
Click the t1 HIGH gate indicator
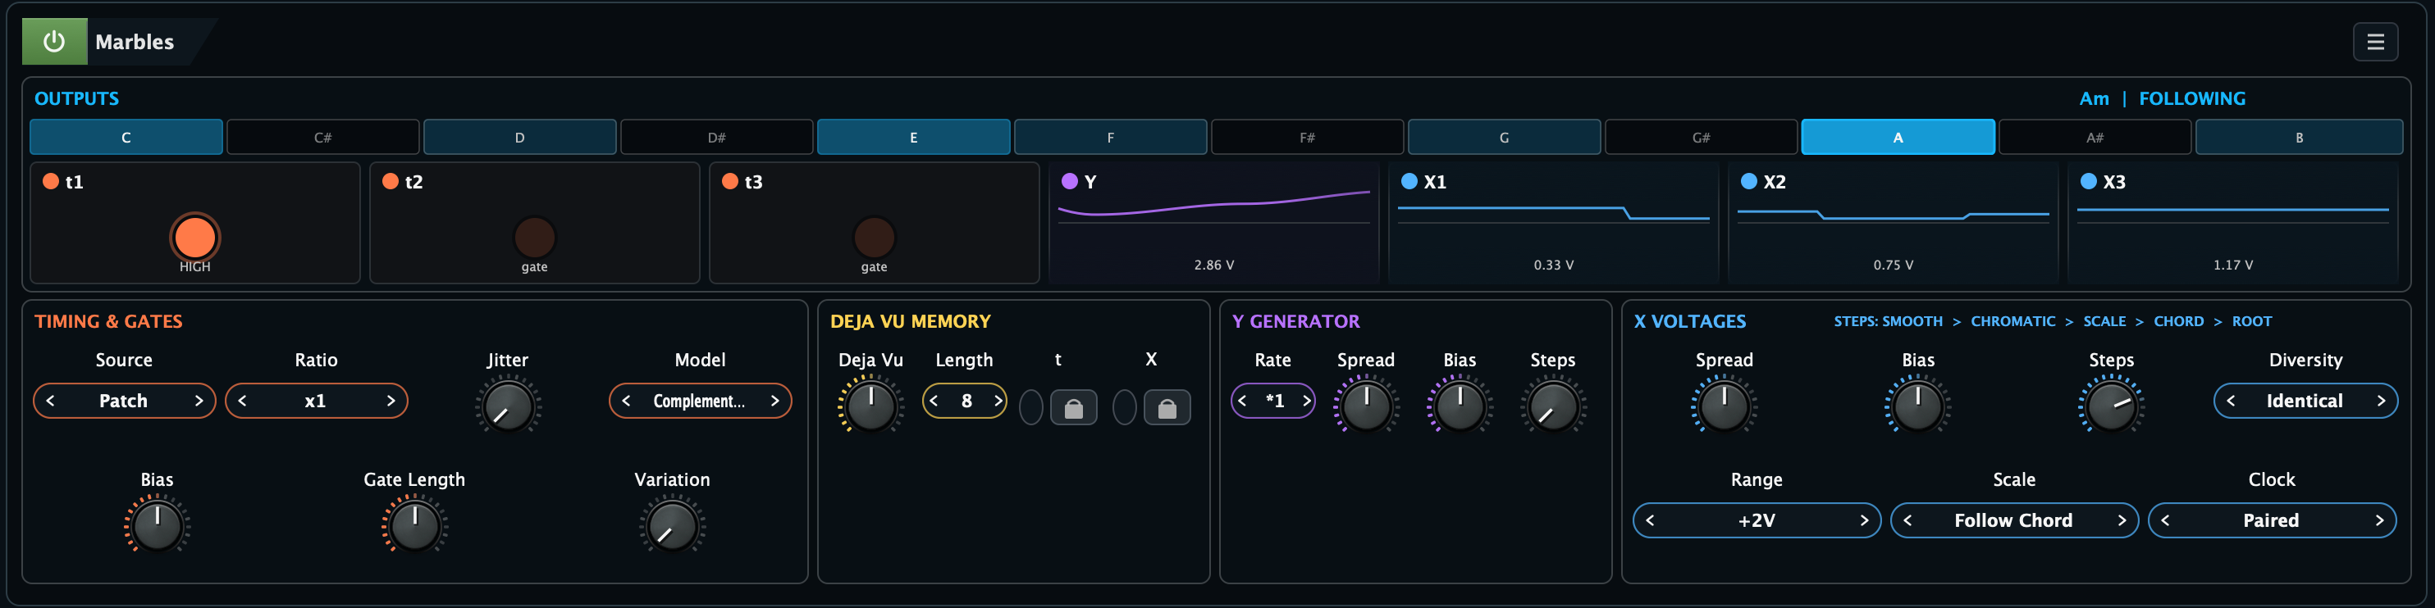pos(194,237)
